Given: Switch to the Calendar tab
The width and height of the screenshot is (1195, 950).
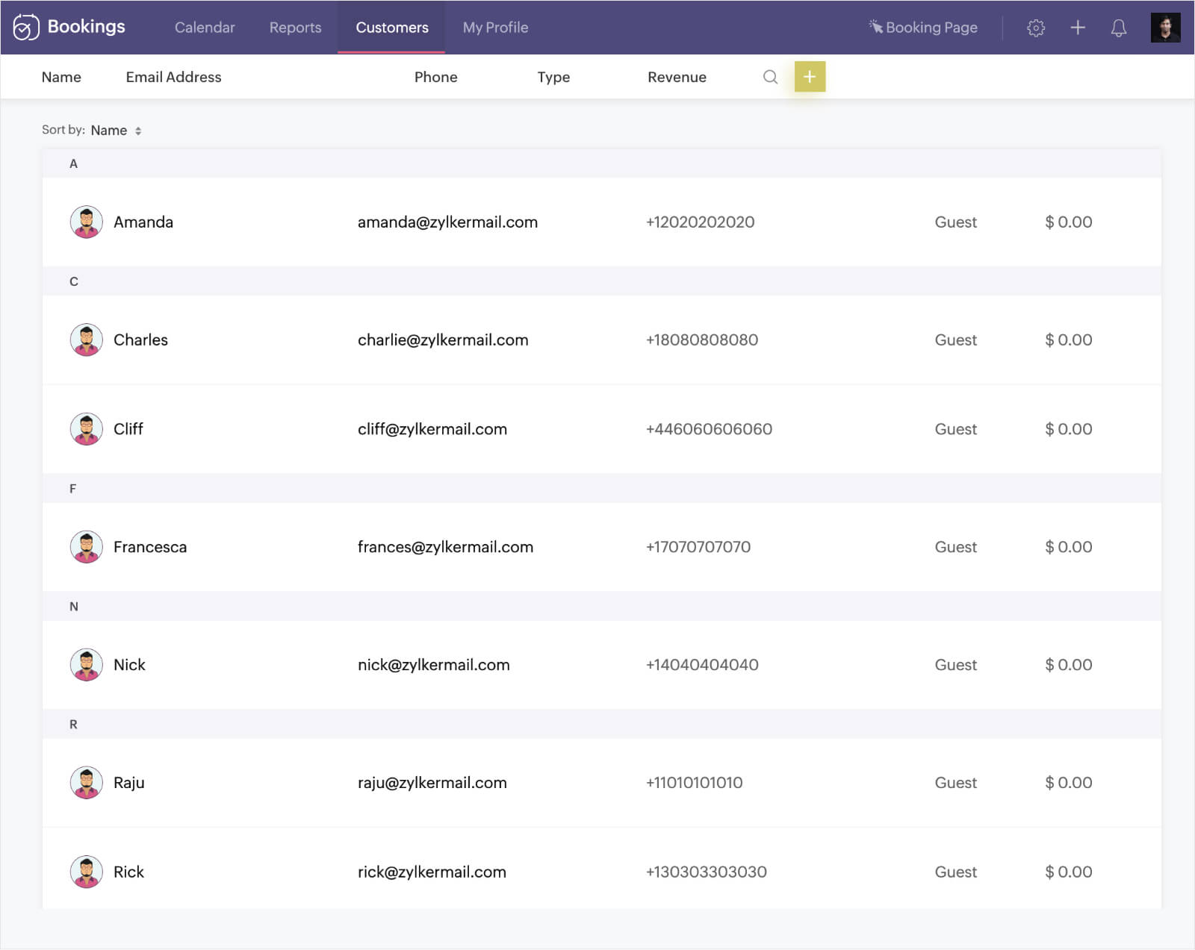Looking at the screenshot, I should [205, 28].
